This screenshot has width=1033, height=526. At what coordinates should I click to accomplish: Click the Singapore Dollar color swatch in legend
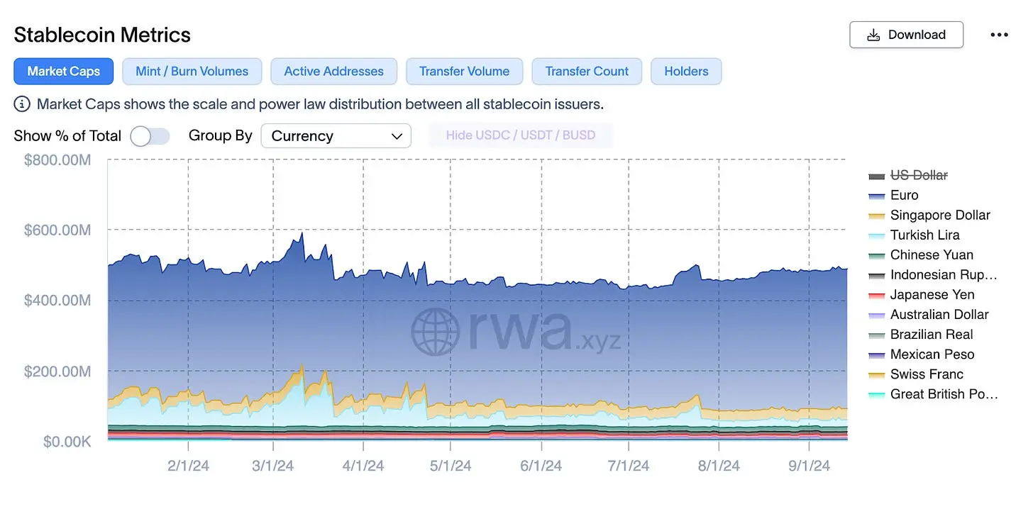[877, 216]
